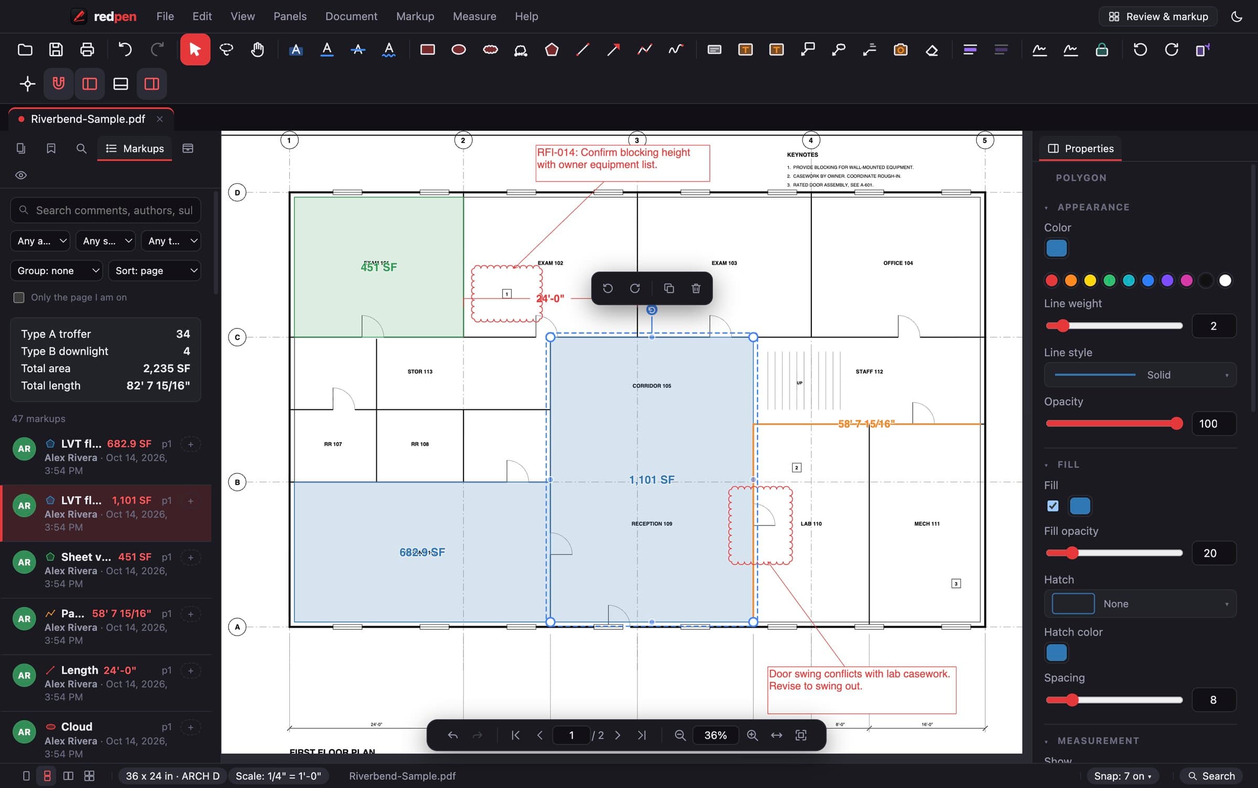Select the snapshot camera tool
Screen dimensions: 1258x788
pyautogui.click(x=901, y=50)
